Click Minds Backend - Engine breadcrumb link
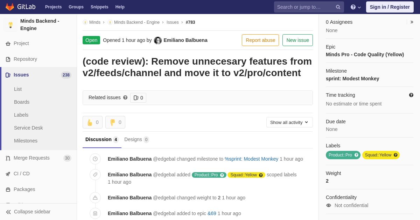Viewport: 420px width, 220px height. (x=137, y=22)
